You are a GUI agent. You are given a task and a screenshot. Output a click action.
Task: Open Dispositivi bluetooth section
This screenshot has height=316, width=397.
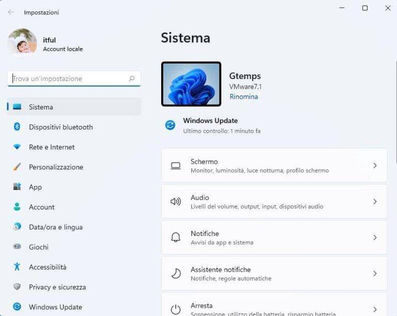click(74, 127)
